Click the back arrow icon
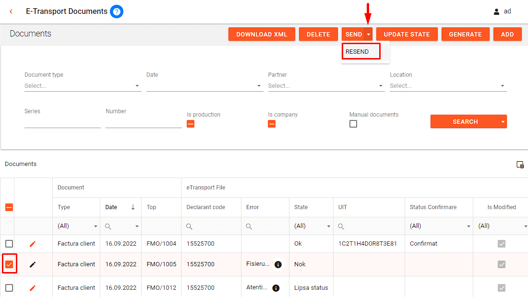This screenshot has height=297, width=528. 12,12
